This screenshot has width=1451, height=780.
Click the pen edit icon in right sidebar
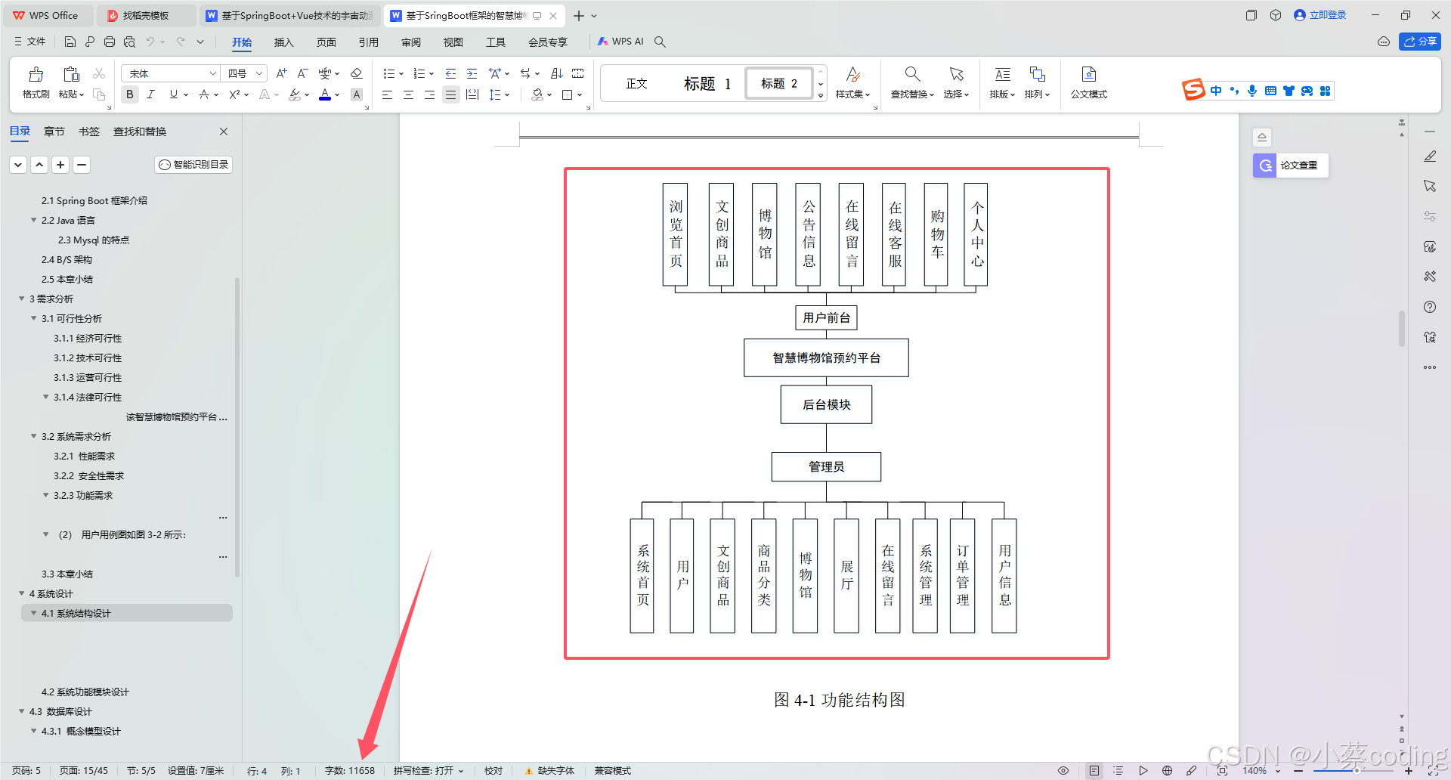(x=1430, y=156)
